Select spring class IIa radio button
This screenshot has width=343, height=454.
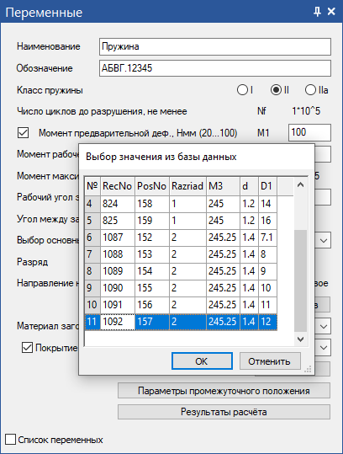point(310,90)
